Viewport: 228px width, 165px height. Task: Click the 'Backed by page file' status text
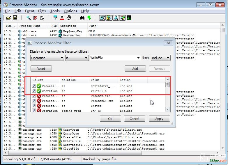click(100, 159)
